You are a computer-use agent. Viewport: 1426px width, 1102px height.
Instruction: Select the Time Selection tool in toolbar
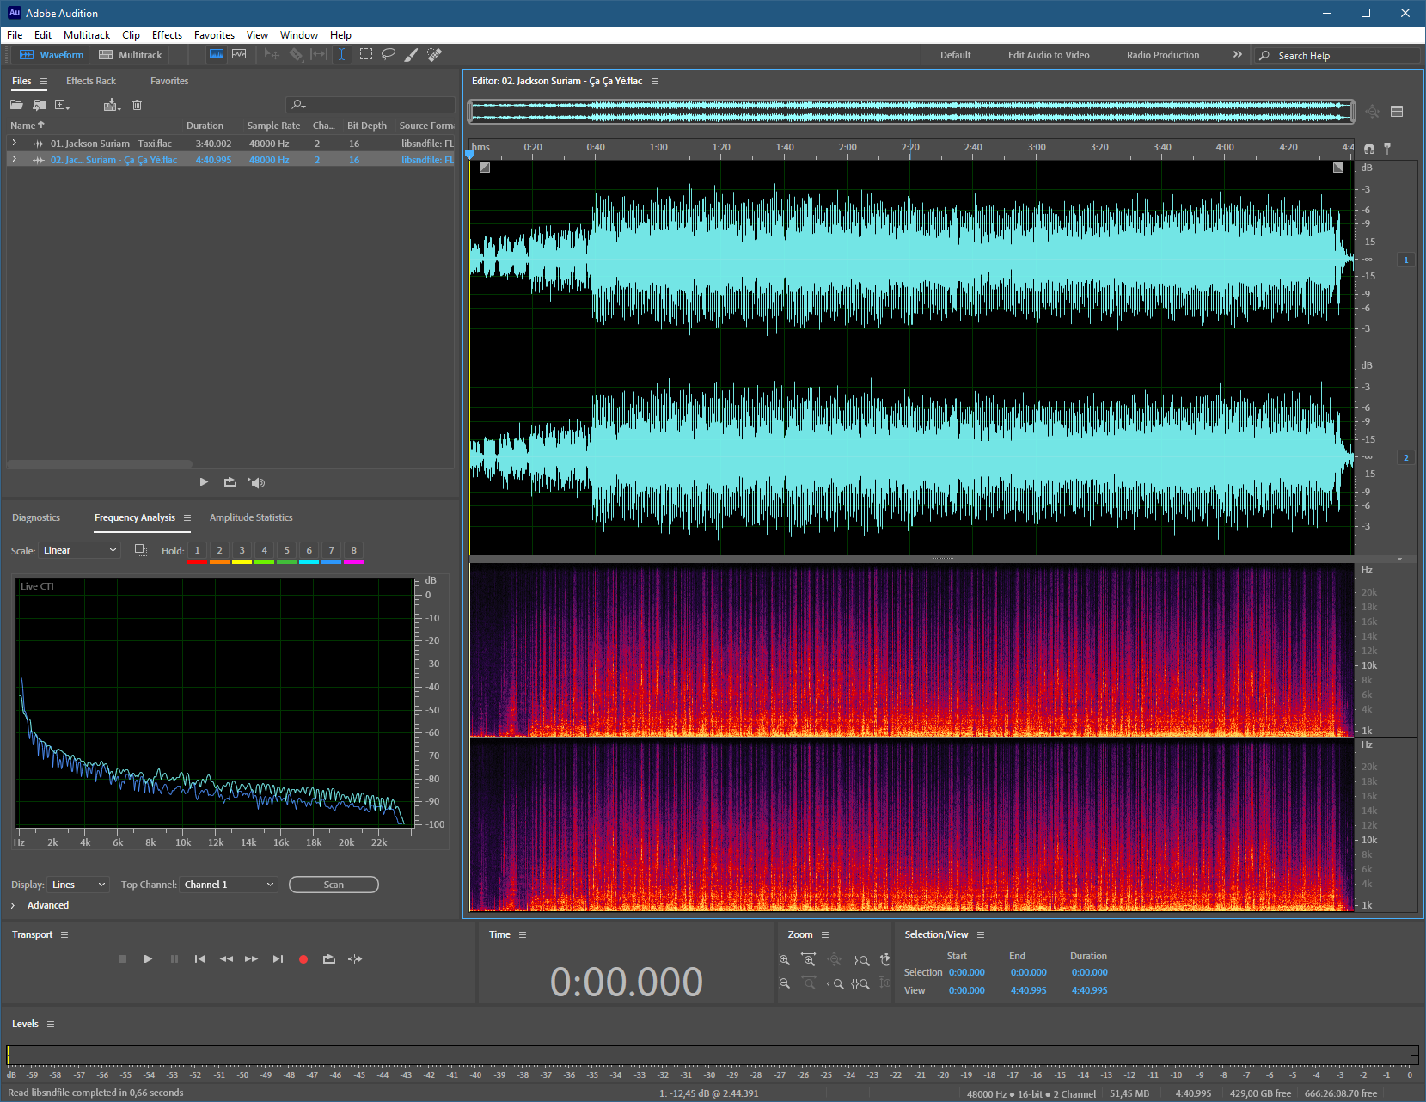pyautogui.click(x=341, y=54)
